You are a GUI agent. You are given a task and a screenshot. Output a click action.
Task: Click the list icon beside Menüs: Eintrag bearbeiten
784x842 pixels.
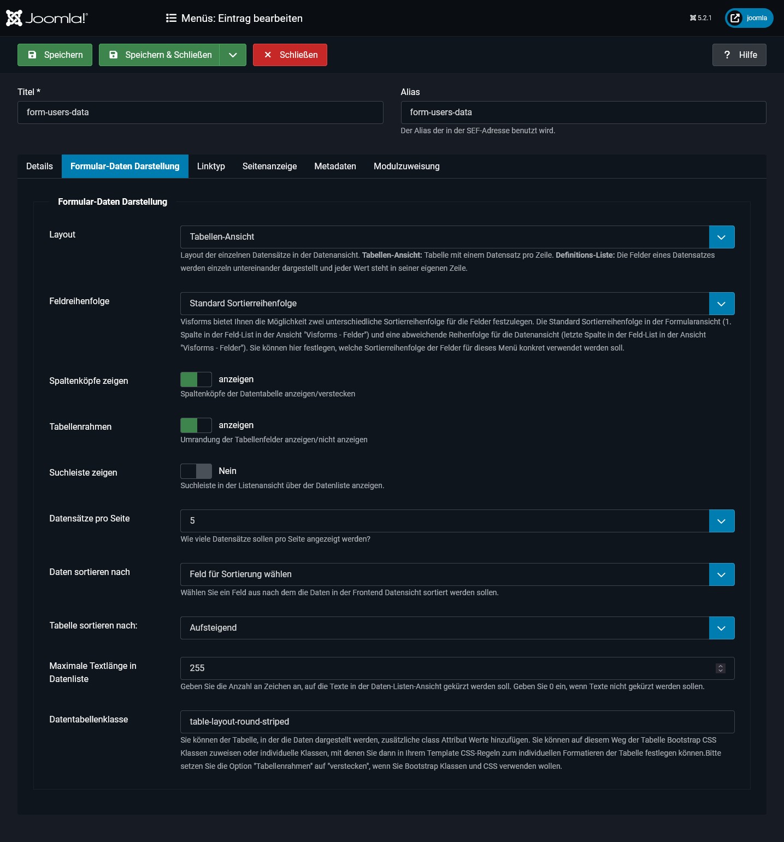tap(170, 18)
